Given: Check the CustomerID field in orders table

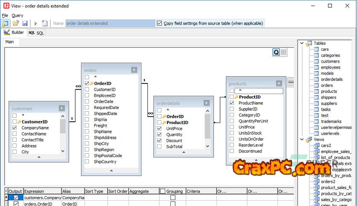Looking at the screenshot, I should pyautogui.click(x=87, y=89).
